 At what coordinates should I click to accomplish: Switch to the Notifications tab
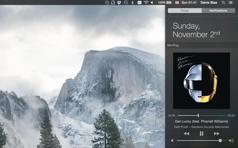tap(218, 10)
